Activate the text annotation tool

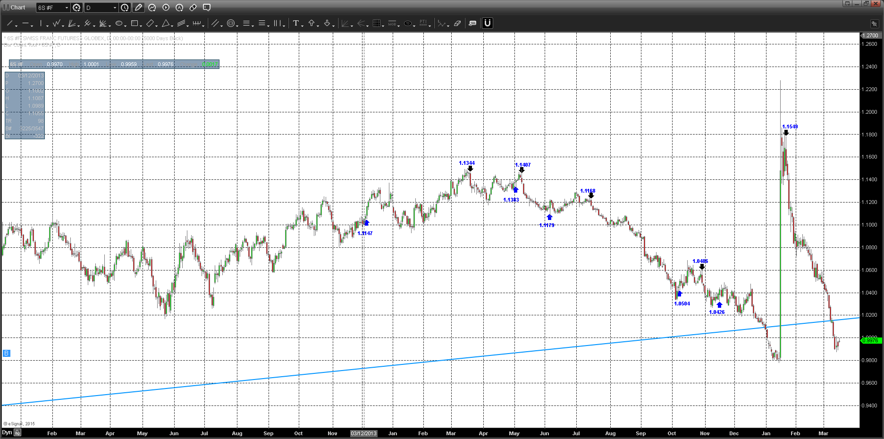(x=295, y=23)
